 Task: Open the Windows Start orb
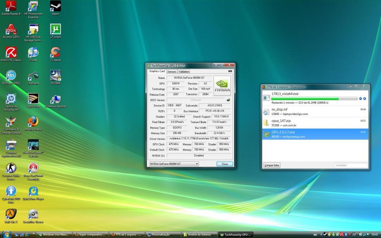click(6, 234)
